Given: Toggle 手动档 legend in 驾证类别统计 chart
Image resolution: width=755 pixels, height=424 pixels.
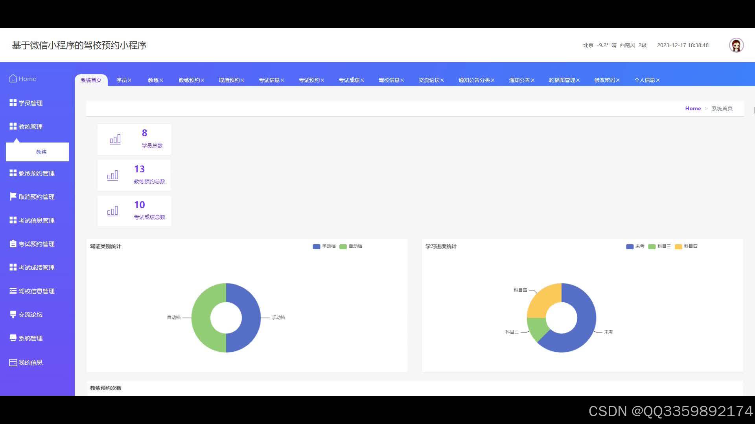Looking at the screenshot, I should click(324, 247).
